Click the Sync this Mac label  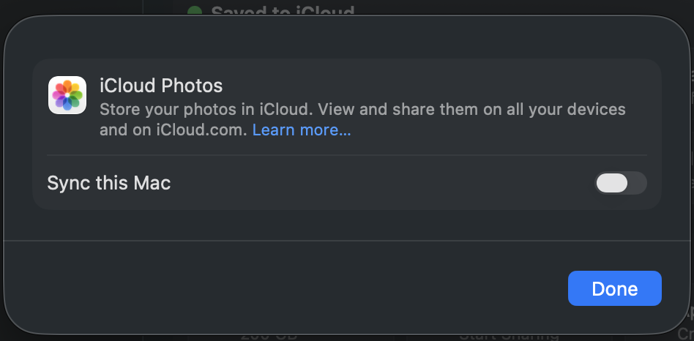pos(108,183)
